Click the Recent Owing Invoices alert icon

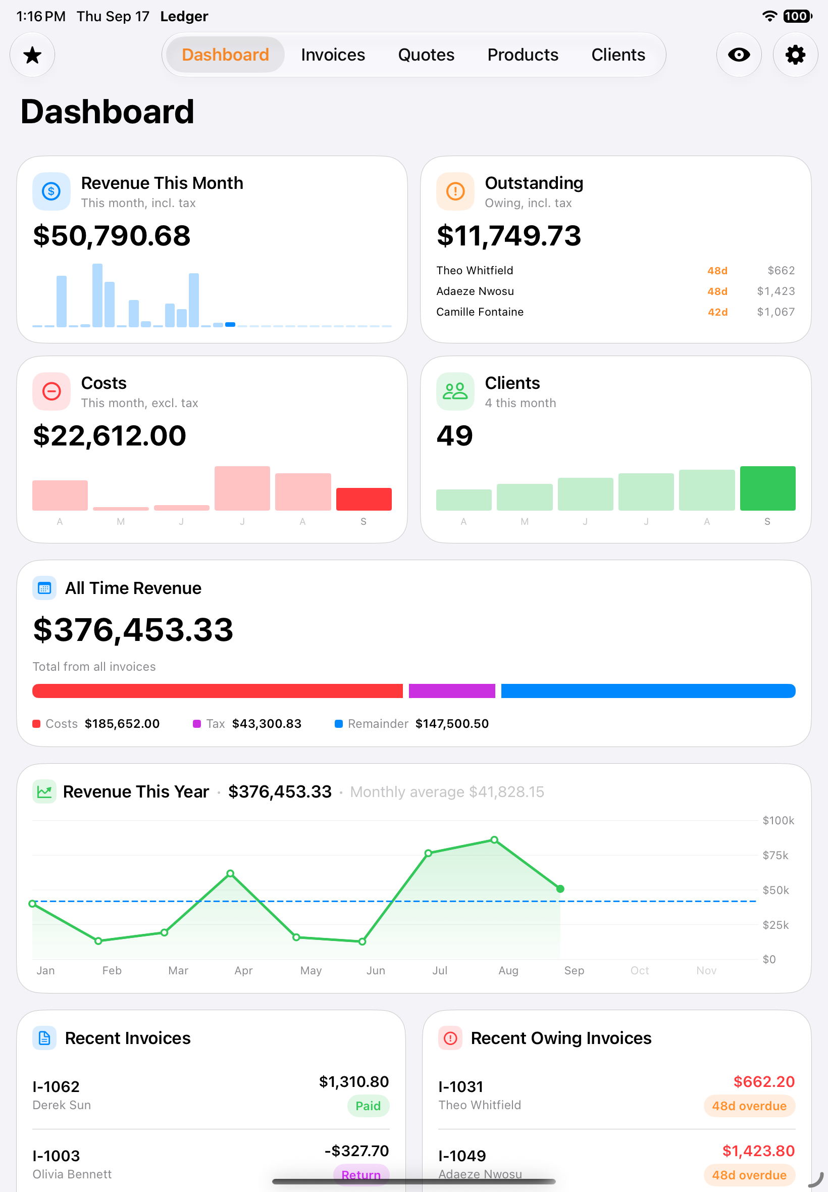(450, 1038)
